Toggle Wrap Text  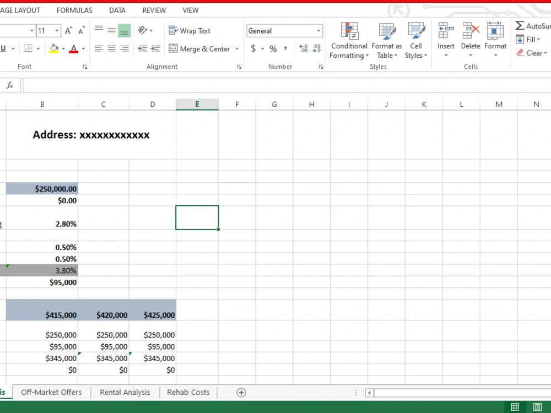click(x=190, y=30)
